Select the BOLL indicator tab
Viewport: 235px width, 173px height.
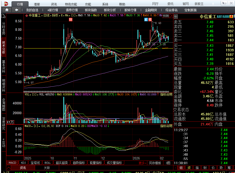[48, 163]
